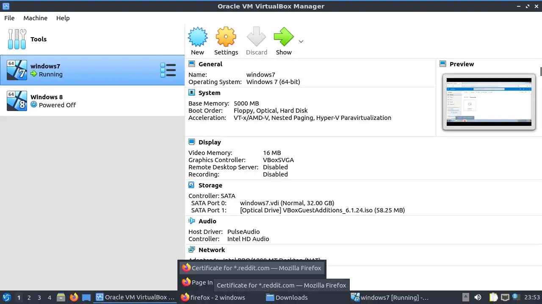
Task: Click the windows7 [Running] taskbar button
Action: 390,297
